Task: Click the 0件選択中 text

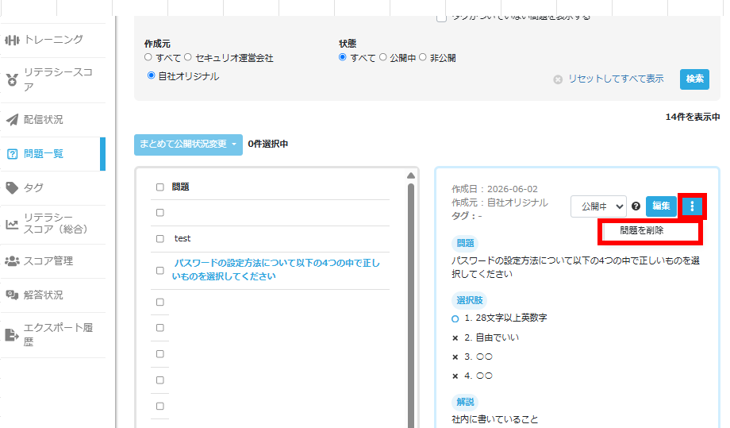Action: [267, 145]
